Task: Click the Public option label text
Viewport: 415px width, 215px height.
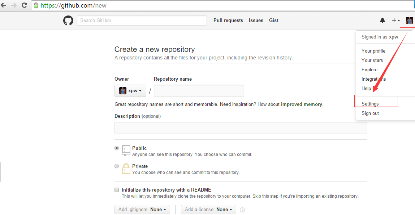Action: click(x=139, y=148)
